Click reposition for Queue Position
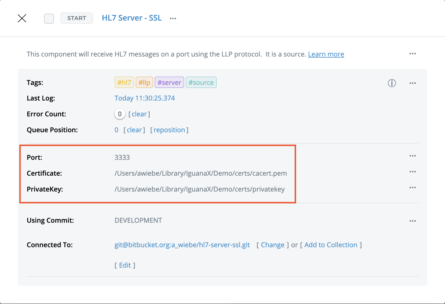This screenshot has height=304, width=445. click(x=169, y=130)
